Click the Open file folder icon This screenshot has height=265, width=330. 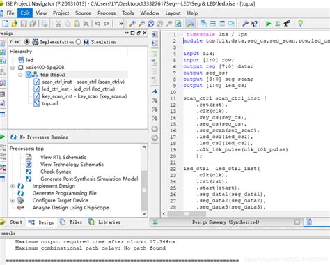pyautogui.click(x=15, y=24)
